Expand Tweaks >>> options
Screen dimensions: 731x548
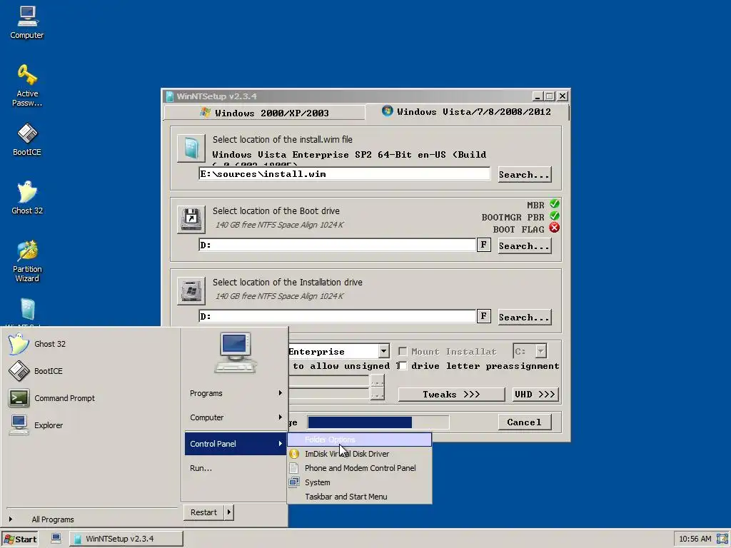[x=451, y=394]
